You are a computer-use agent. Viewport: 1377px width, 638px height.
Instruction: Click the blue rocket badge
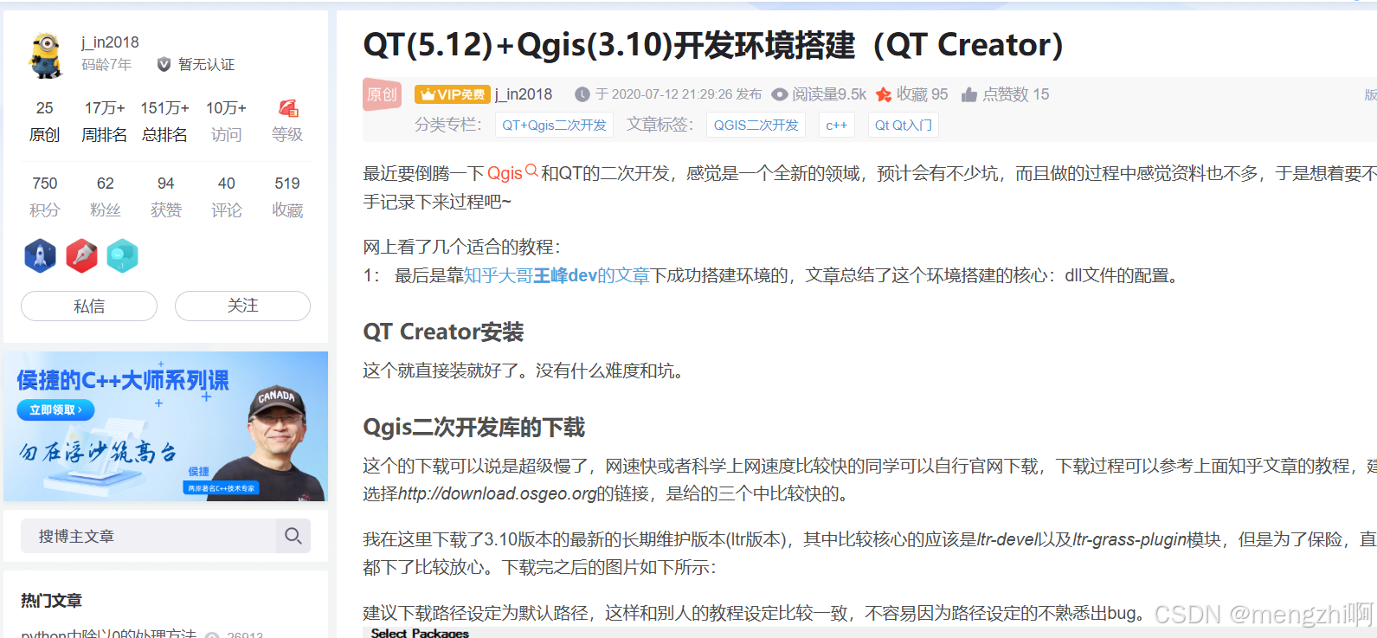tap(40, 255)
